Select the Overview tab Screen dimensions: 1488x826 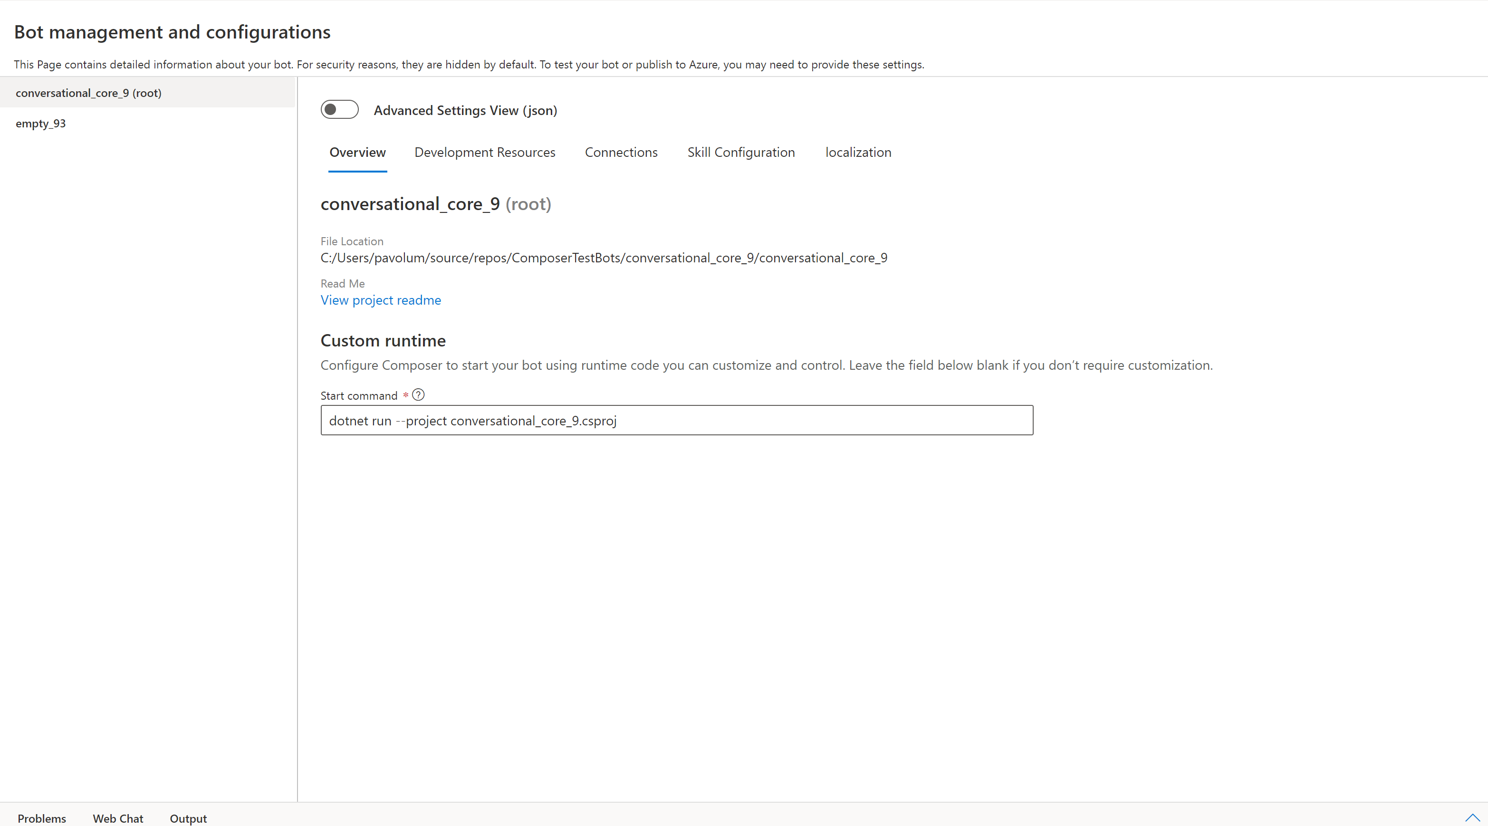[x=357, y=153]
